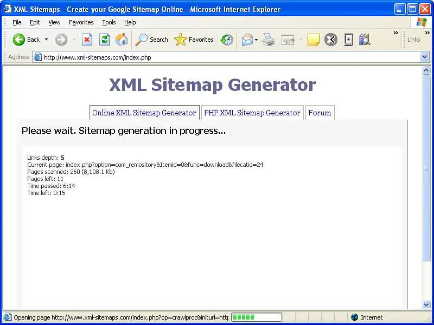Click the 'Links depth: 5' text

click(46, 158)
